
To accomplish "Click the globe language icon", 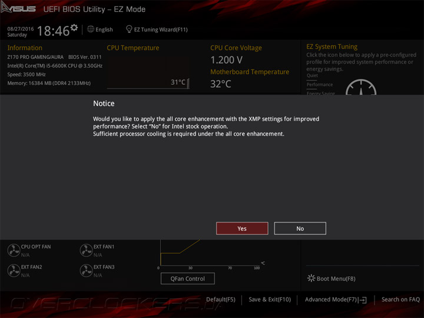I will 91,29.
